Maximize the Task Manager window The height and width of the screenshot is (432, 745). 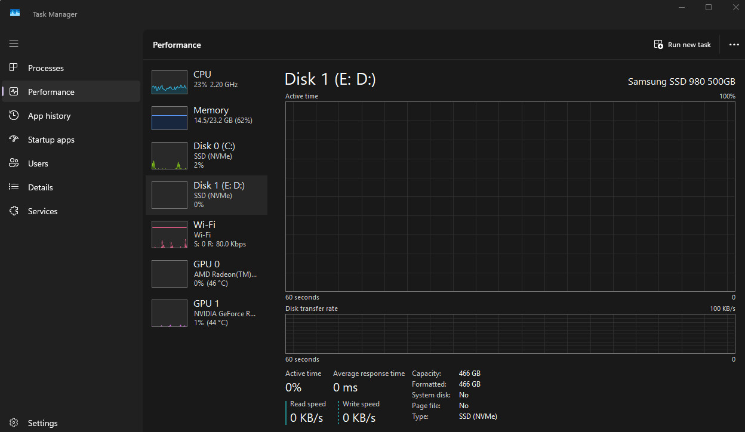(709, 7)
